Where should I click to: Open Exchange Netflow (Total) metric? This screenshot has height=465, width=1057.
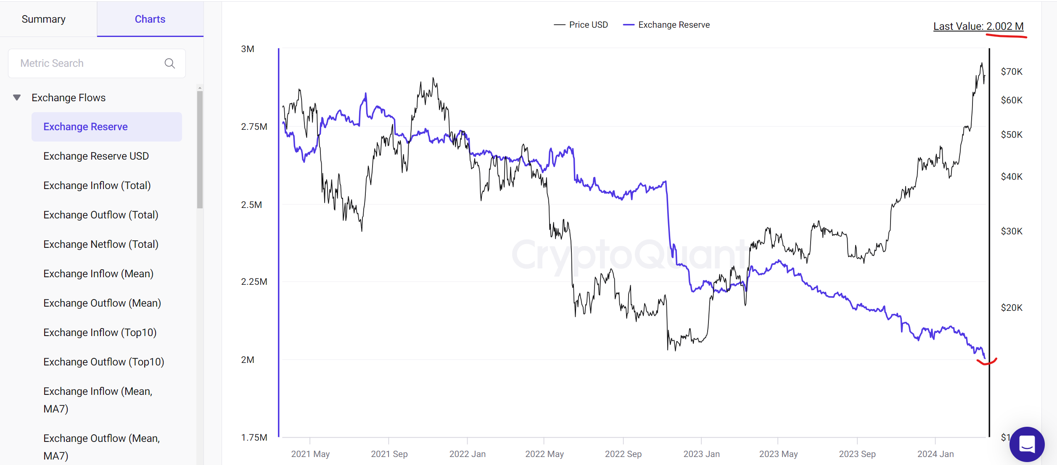point(101,244)
